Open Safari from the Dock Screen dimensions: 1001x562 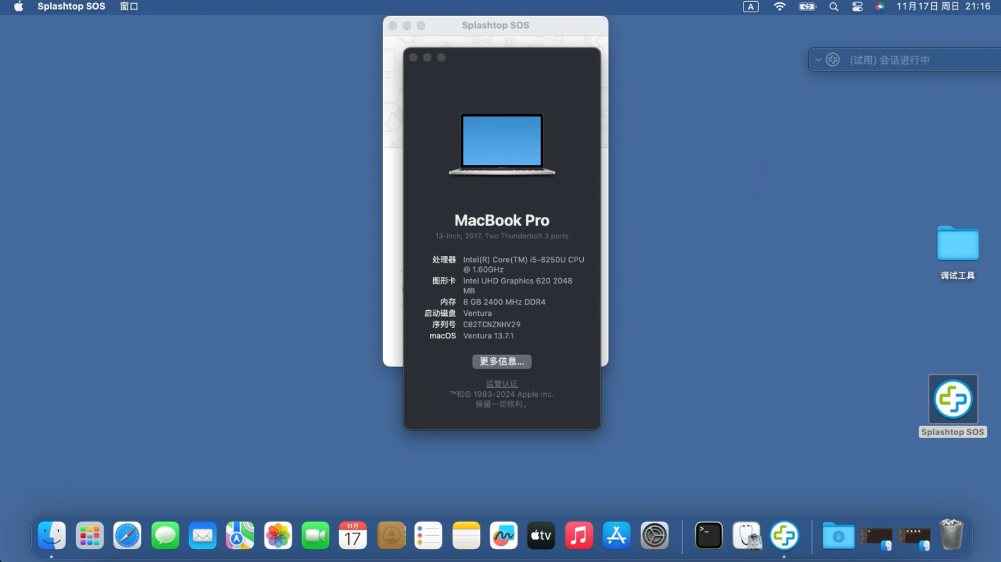coord(127,536)
